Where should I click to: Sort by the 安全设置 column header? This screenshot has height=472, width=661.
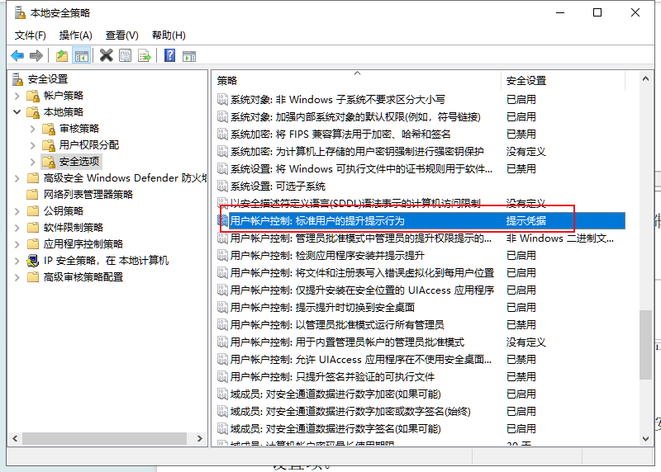click(564, 80)
